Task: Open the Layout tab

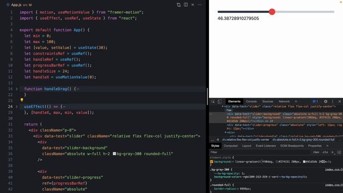Action: click(x=247, y=146)
